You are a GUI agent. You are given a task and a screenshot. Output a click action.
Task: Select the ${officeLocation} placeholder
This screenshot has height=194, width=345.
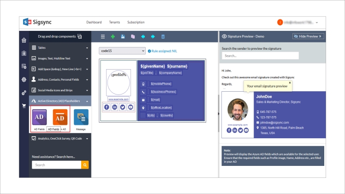click(x=161, y=108)
